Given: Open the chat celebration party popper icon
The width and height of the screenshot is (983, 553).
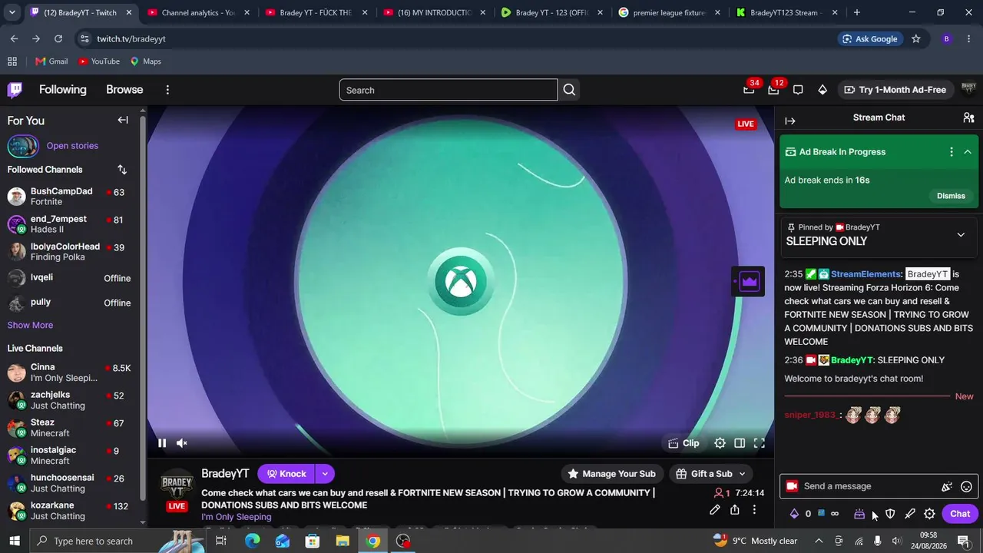Looking at the screenshot, I should click(947, 486).
